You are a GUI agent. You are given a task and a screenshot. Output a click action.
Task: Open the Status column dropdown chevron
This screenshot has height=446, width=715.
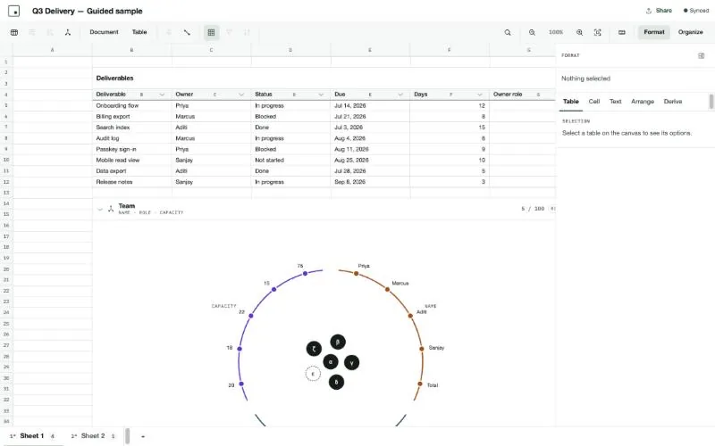[x=321, y=95]
